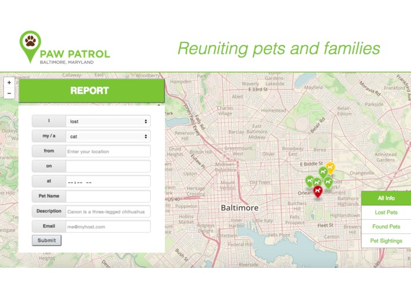Open the 'my / a' pet type dropdown
411x292 pixels.
tap(108, 137)
